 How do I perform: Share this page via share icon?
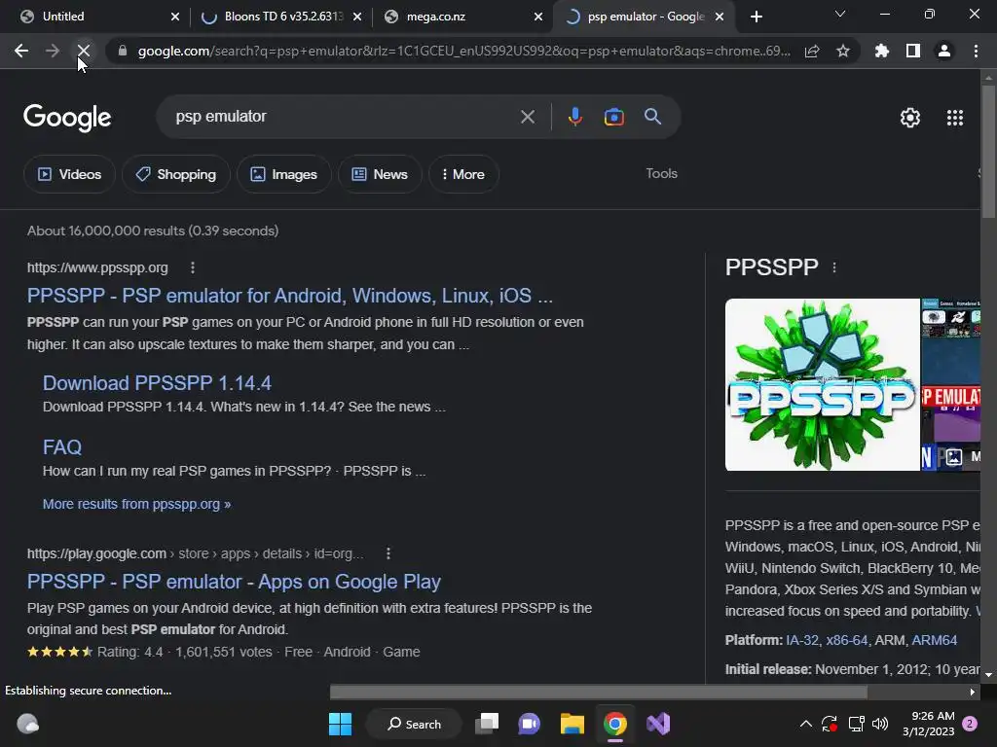click(812, 51)
